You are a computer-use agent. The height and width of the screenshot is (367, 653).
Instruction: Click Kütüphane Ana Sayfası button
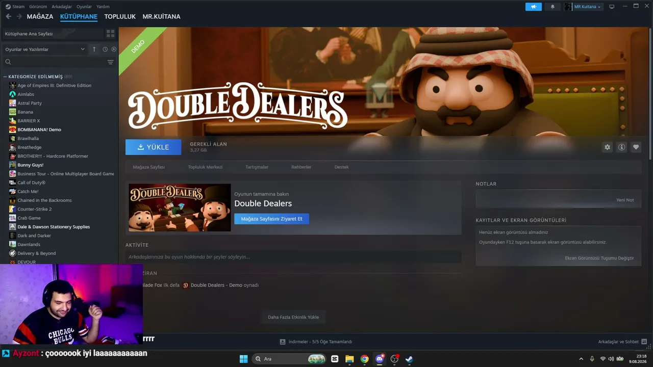pyautogui.click(x=52, y=34)
